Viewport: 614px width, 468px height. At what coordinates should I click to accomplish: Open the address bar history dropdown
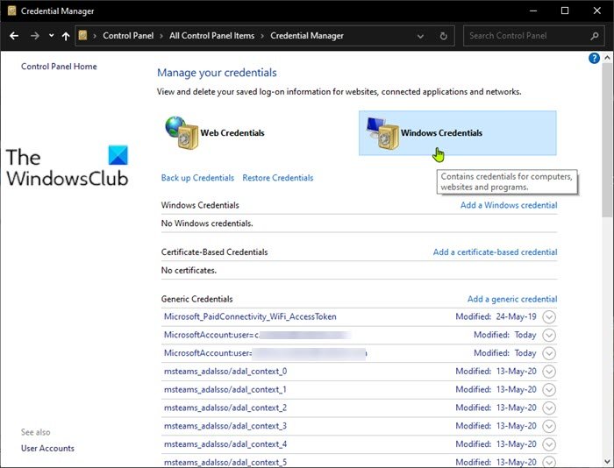pos(423,36)
